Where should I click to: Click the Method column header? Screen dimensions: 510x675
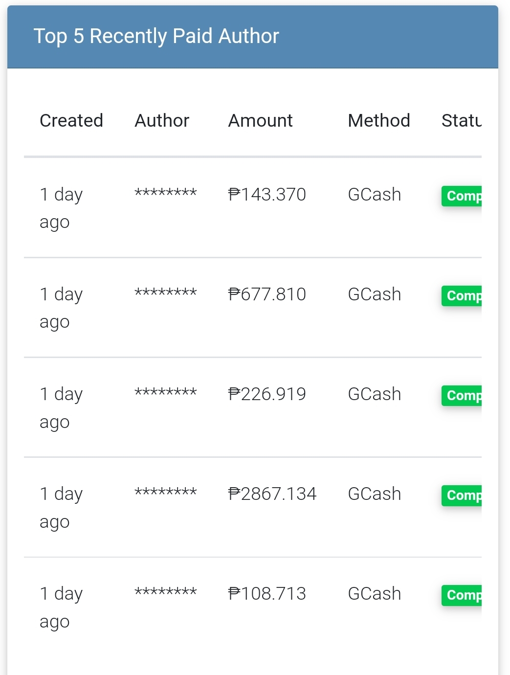tap(379, 121)
